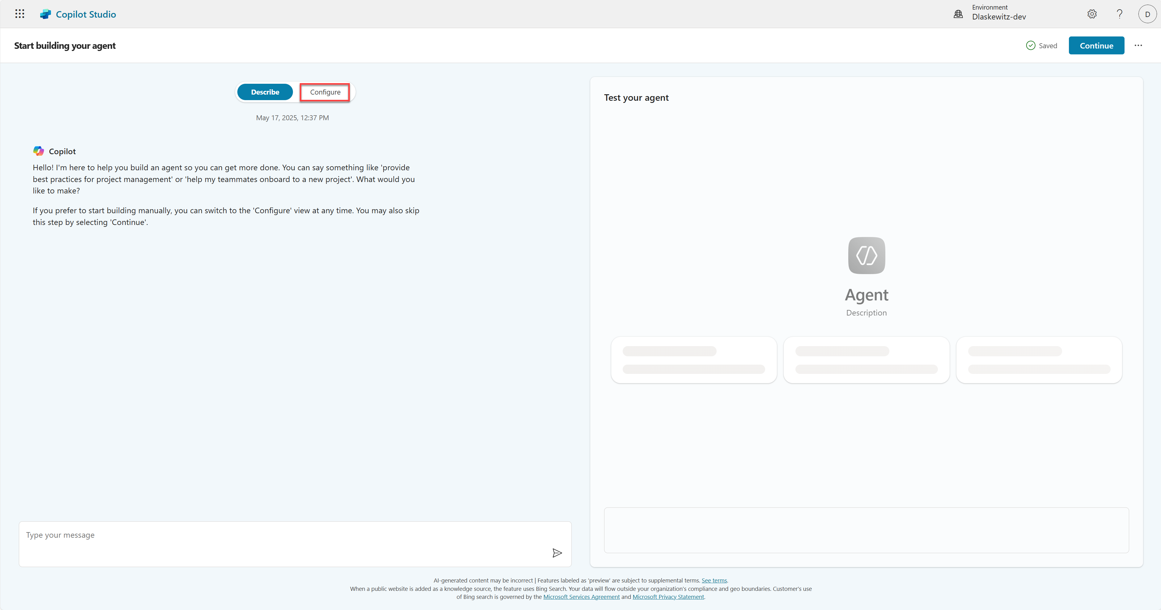Open the Dlaskewitz-dev environment selector
This screenshot has width=1161, height=610.
[999, 17]
